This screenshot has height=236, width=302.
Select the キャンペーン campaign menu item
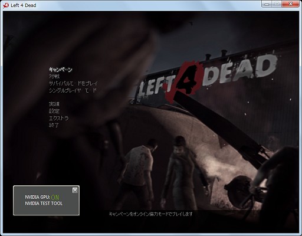60,70
